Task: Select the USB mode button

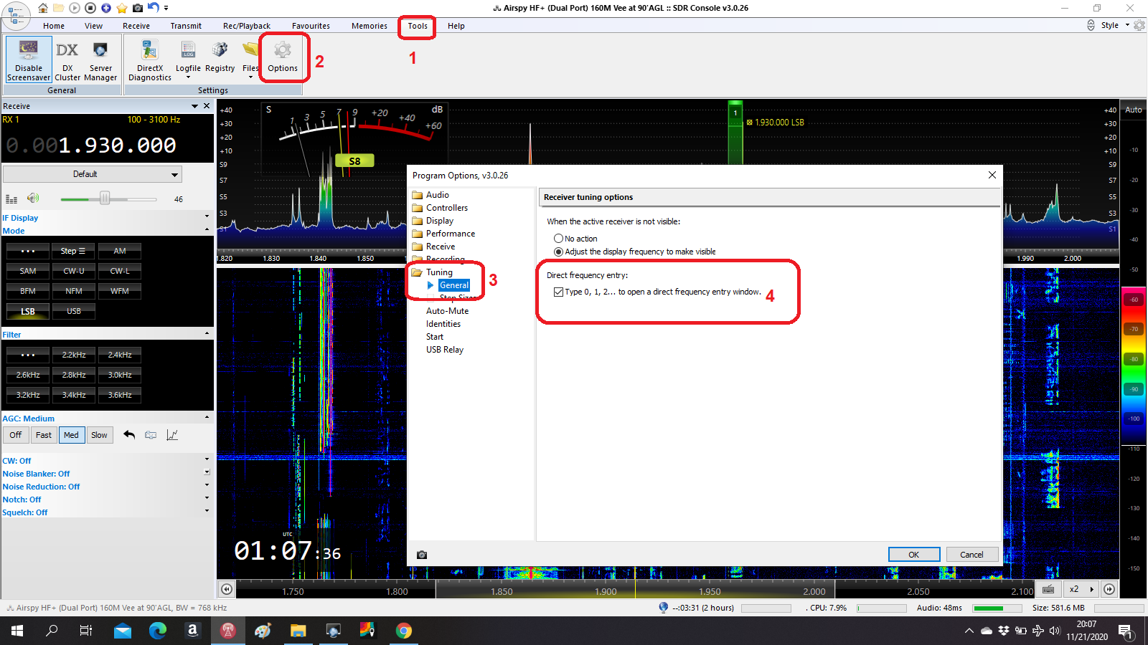Action: click(x=74, y=311)
